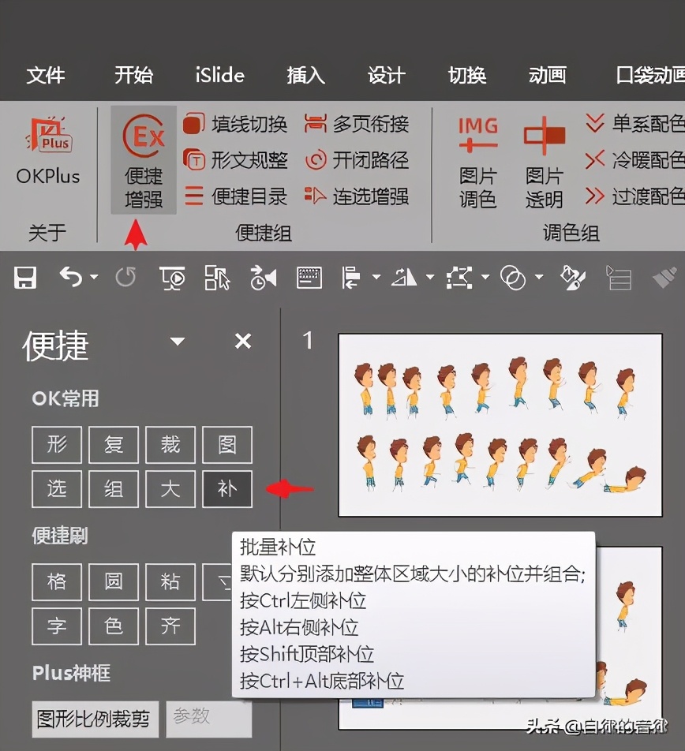Click the 图 button in OK常用

point(227,444)
